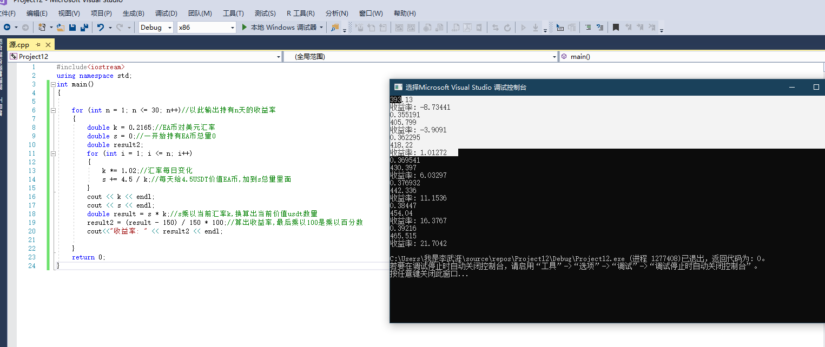Click the return 0; code line

coord(89,257)
